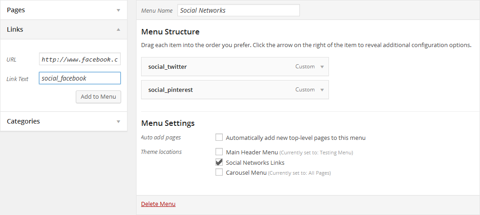Open the Pages section heading
This screenshot has width=480, height=215.
[16, 10]
